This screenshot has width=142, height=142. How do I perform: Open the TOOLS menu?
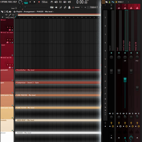10,2
